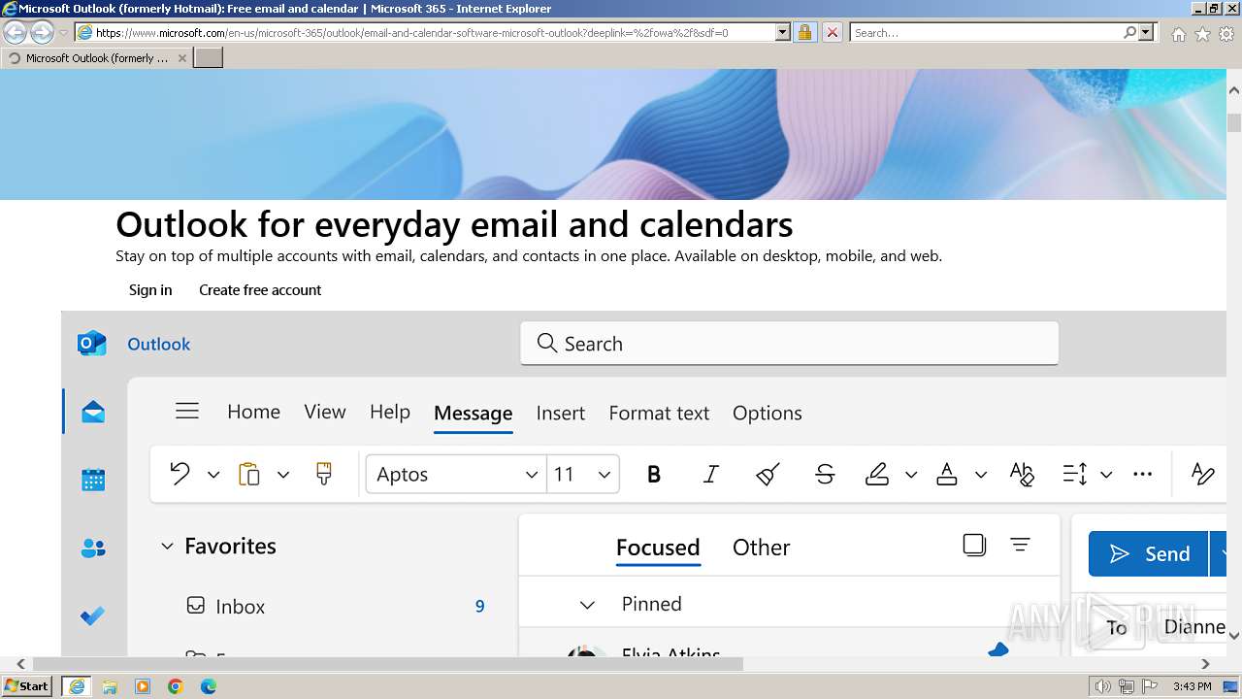Select the Format Painter icon
This screenshot has height=699, width=1242.
[324, 474]
